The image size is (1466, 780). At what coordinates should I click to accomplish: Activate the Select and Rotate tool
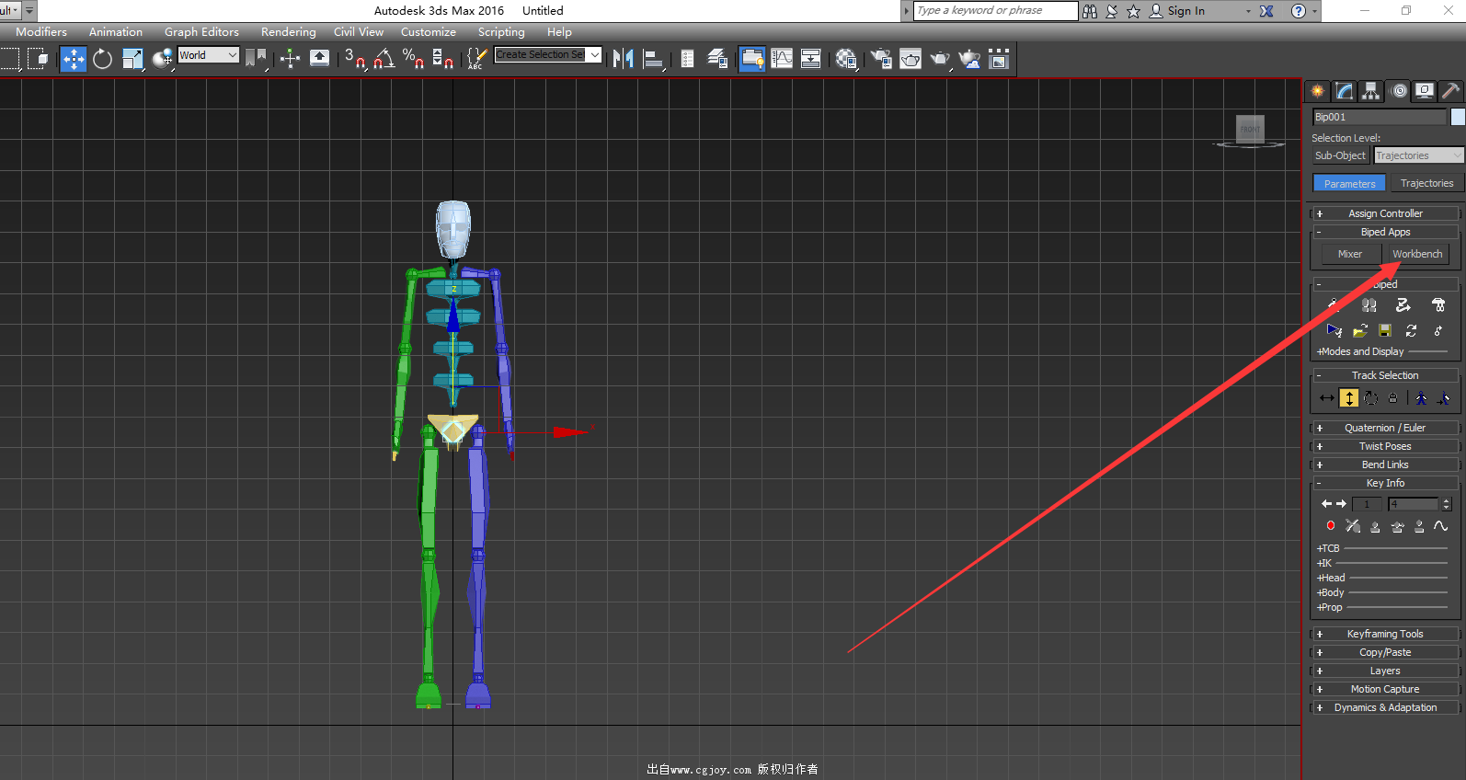pyautogui.click(x=102, y=60)
